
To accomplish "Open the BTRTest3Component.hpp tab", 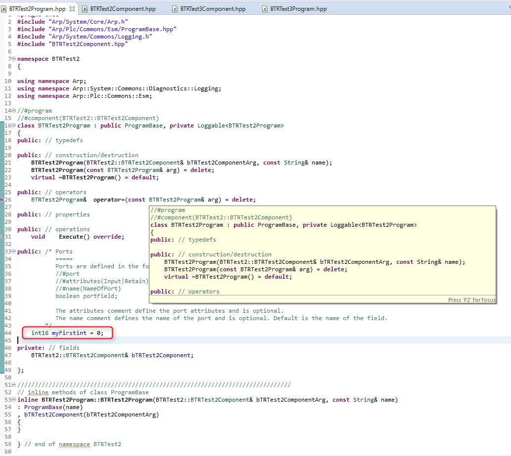I will click(x=212, y=9).
